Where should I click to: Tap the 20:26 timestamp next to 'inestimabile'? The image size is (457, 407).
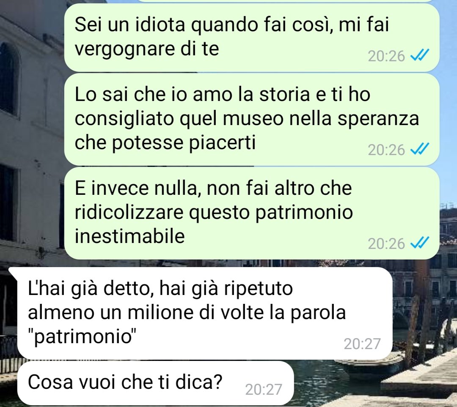click(386, 243)
